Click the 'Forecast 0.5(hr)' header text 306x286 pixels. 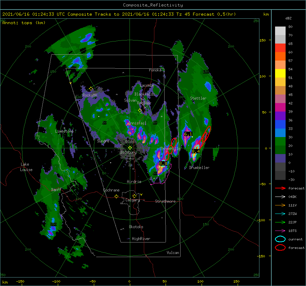click(x=214, y=14)
